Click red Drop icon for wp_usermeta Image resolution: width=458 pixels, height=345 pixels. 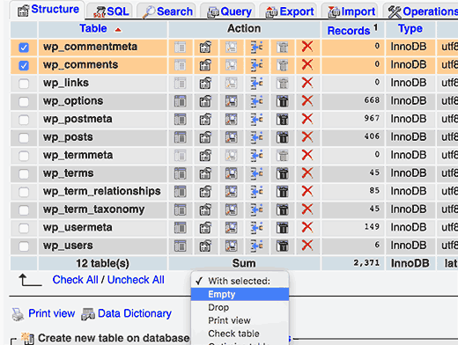pyautogui.click(x=307, y=227)
